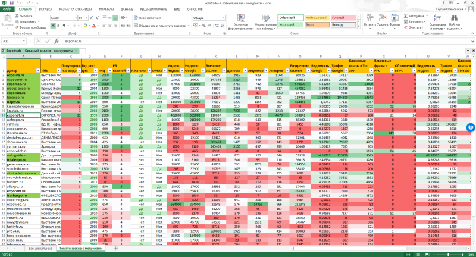Image resolution: width=476 pixels, height=257 pixels.
Task: Increase decimal places
Action: tap(217, 26)
